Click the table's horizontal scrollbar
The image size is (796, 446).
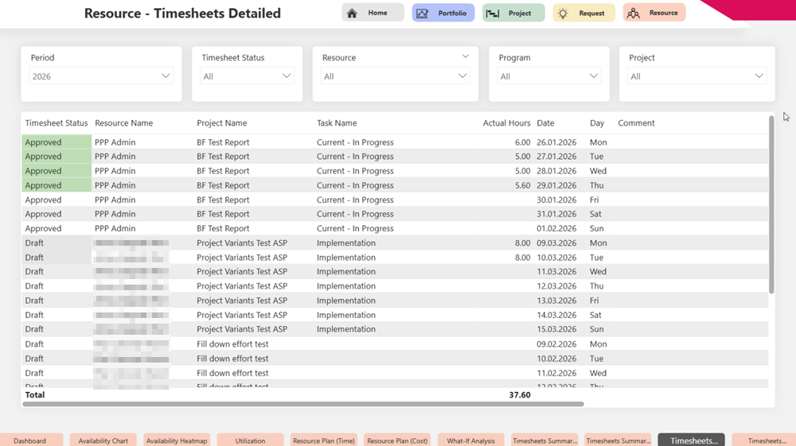303,404
